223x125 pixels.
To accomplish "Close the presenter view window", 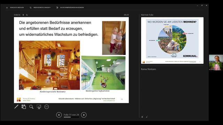I will click(x=207, y=6).
